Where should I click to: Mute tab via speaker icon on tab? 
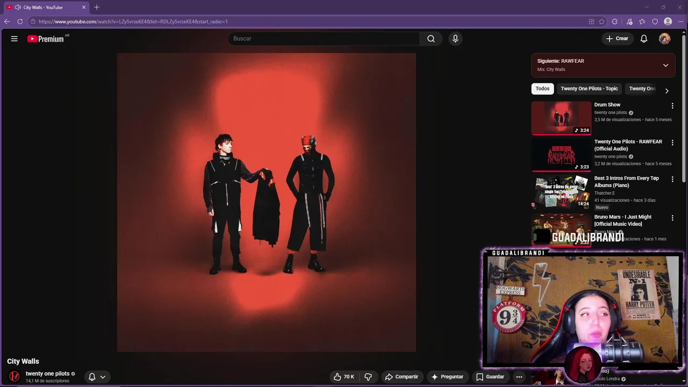click(x=18, y=7)
